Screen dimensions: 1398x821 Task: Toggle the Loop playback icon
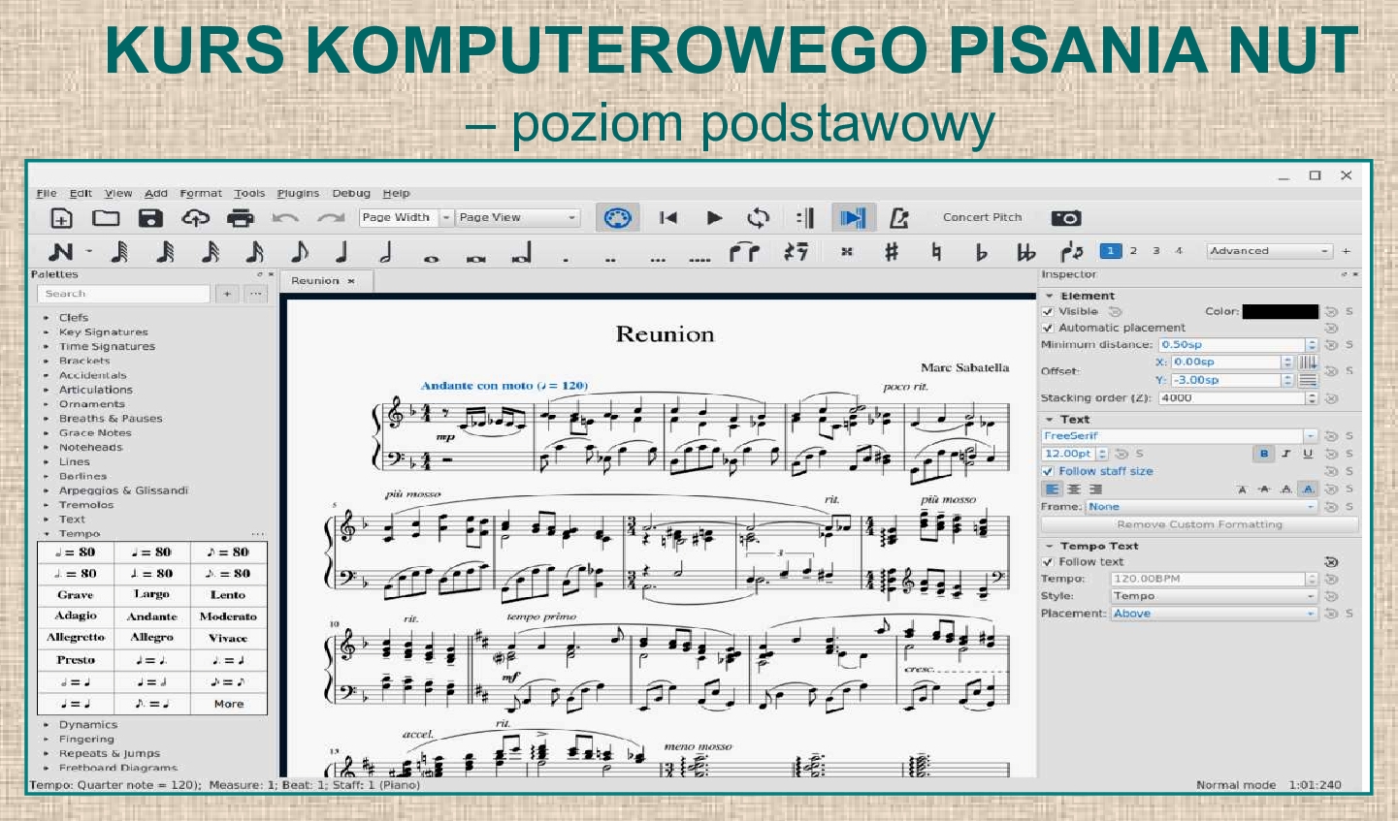pyautogui.click(x=758, y=218)
